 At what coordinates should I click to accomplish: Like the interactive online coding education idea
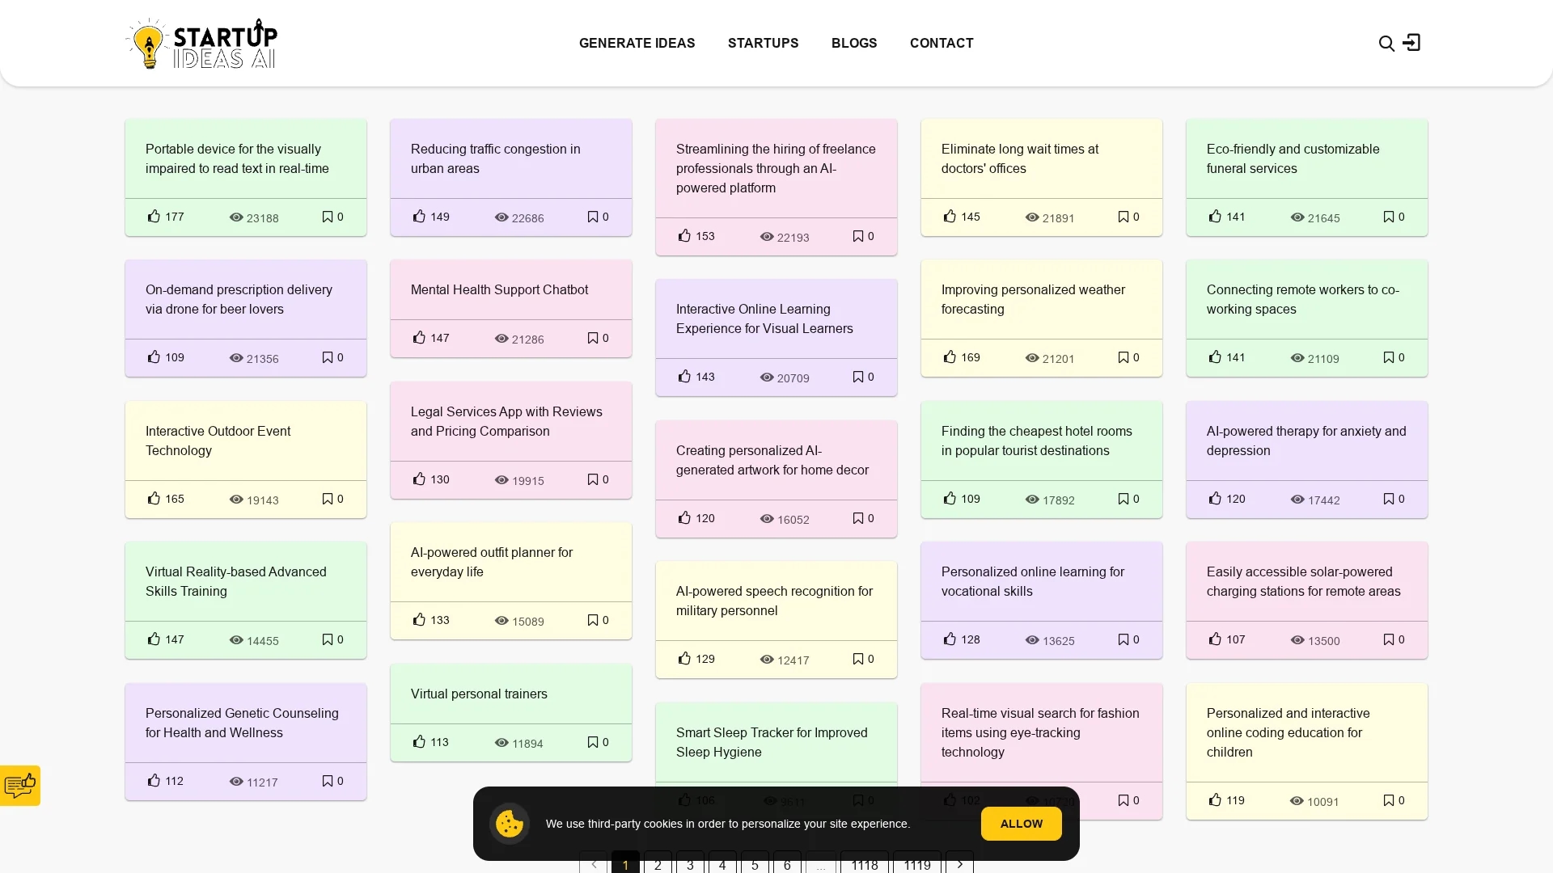tap(1215, 799)
